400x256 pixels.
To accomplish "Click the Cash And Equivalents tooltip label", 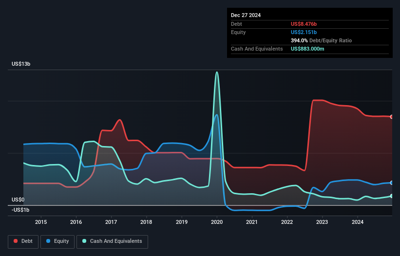I will click(257, 49).
